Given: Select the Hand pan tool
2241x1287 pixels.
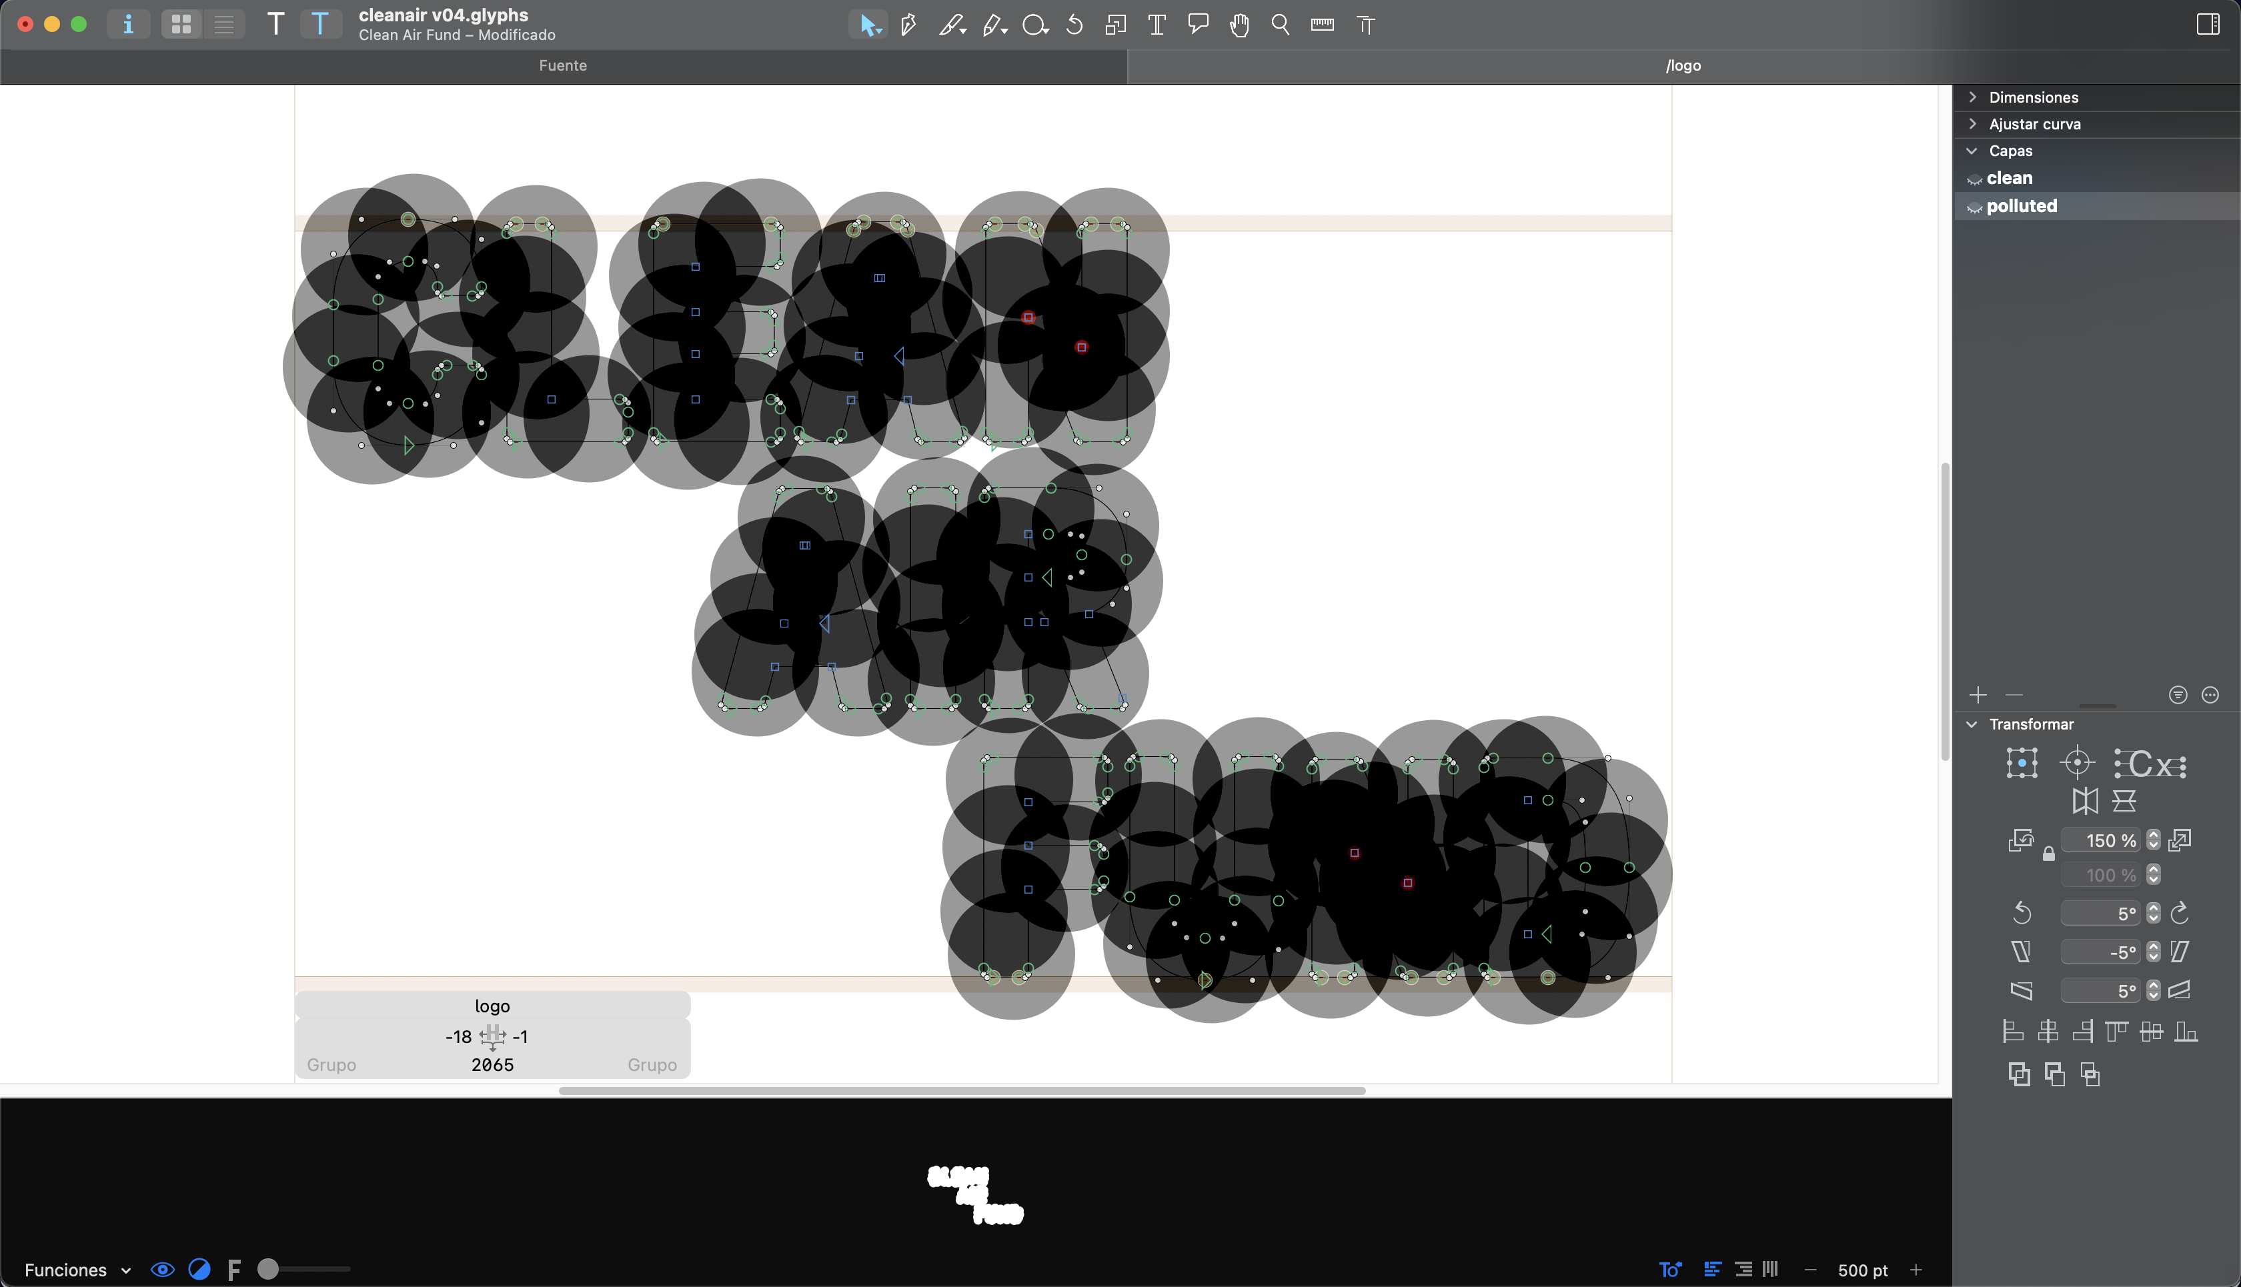Looking at the screenshot, I should click(1239, 25).
